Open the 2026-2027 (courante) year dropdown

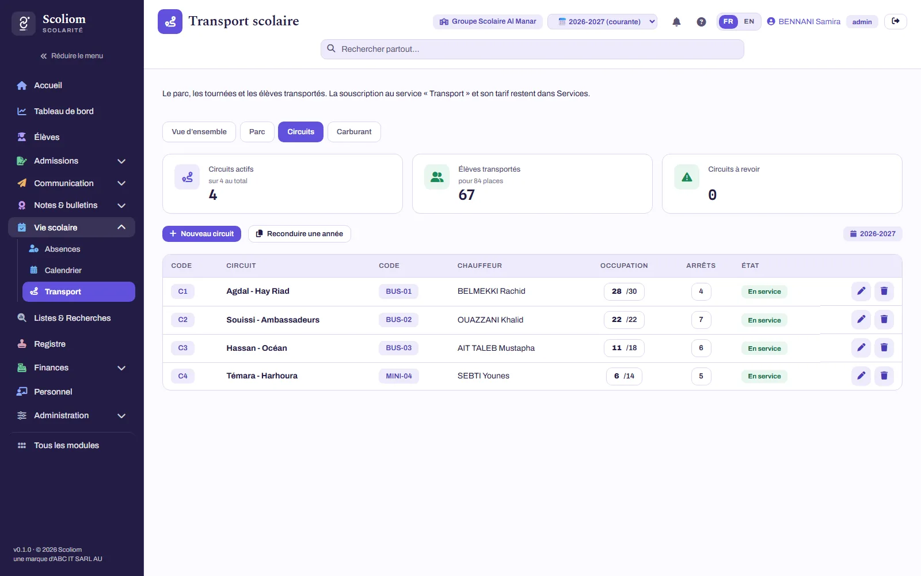coord(602,22)
